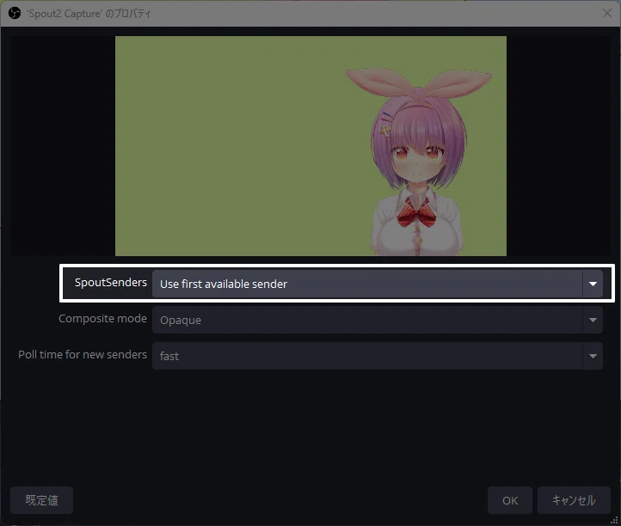The height and width of the screenshot is (526, 621).
Task: Click the green background of the preview
Action: (x=230, y=146)
